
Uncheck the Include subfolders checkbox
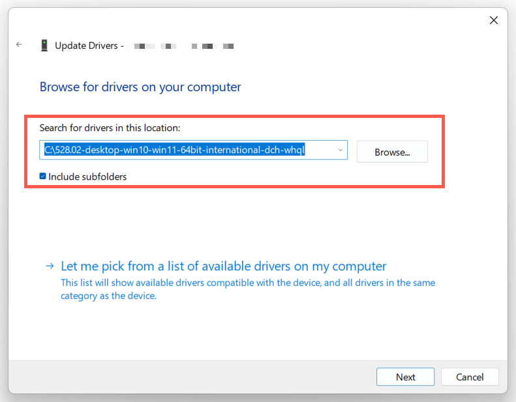coord(43,176)
